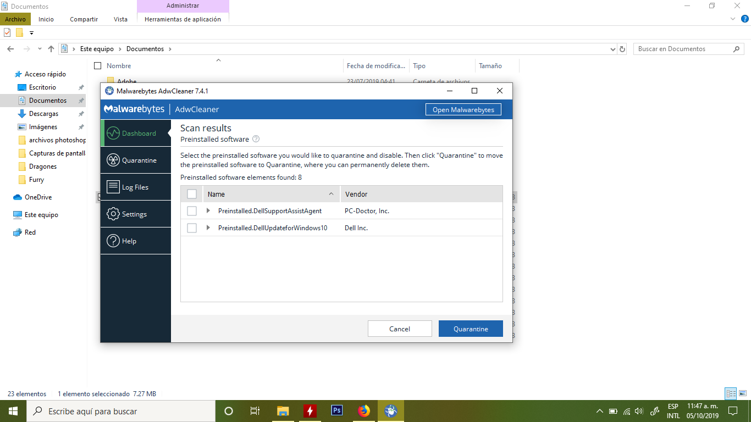Open the Quick Access Toolbar customize dropdown

[x=31, y=33]
